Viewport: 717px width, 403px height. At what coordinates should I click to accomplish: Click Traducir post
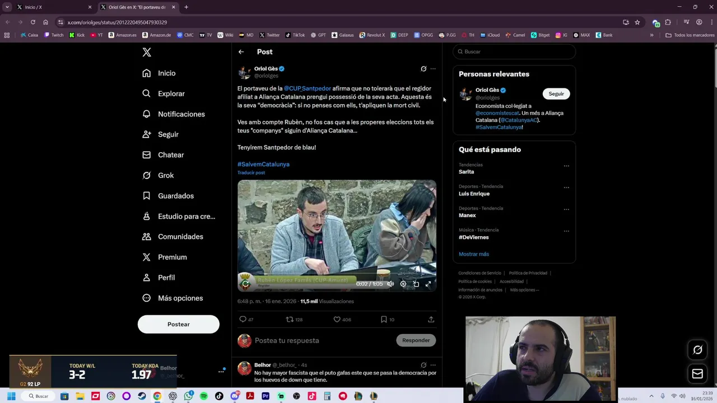(251, 172)
